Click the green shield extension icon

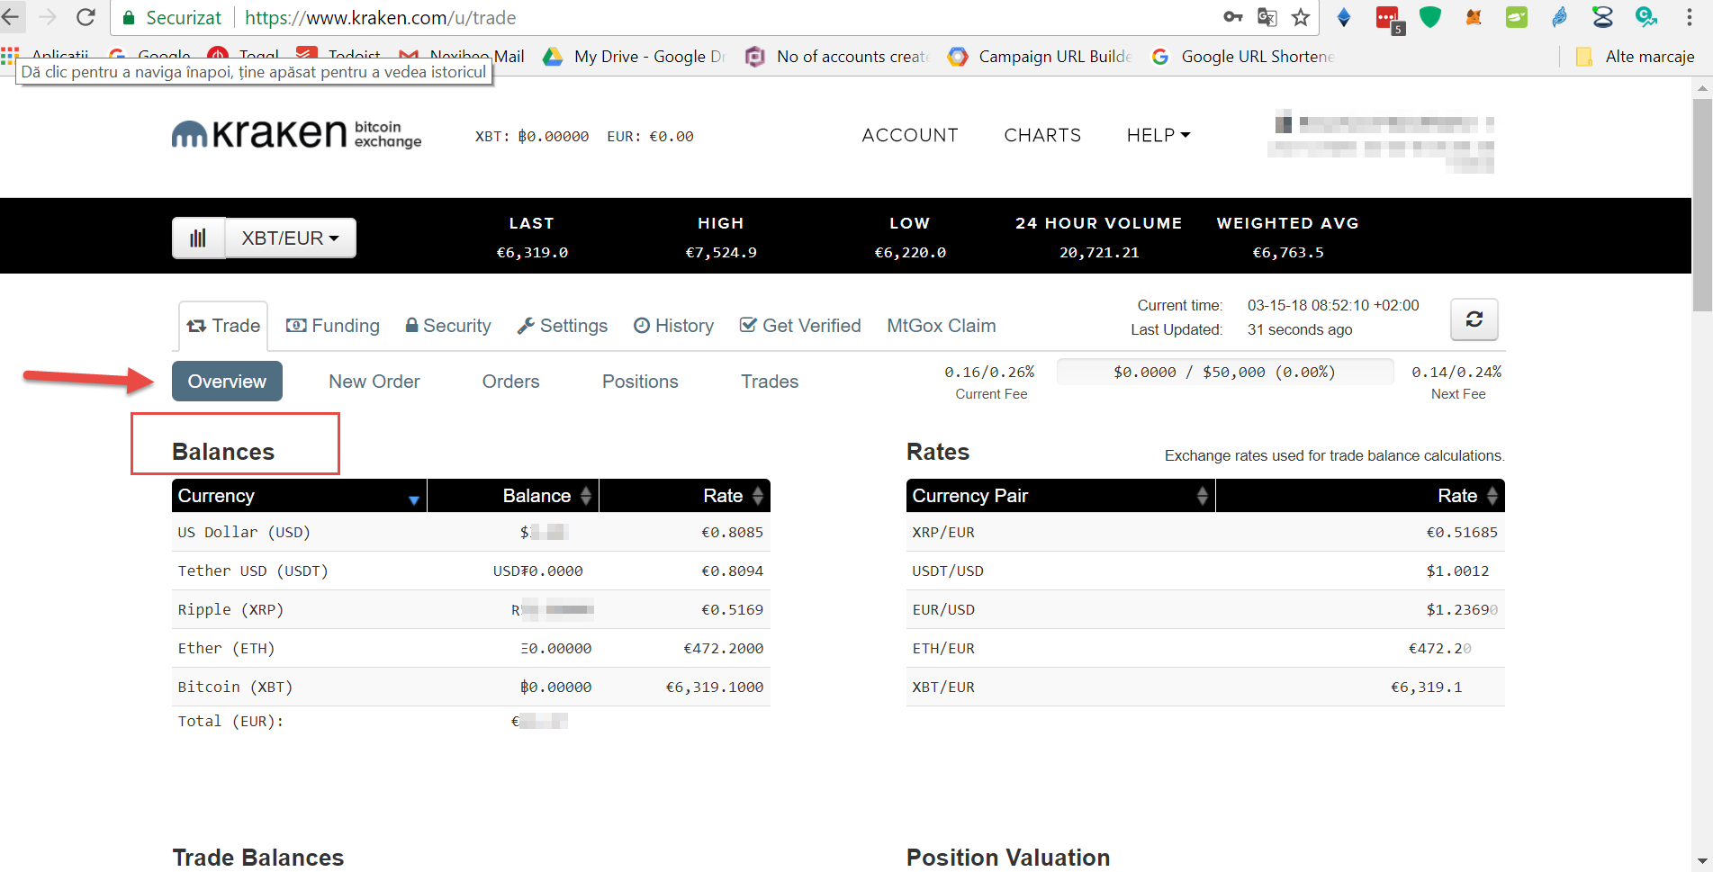coord(1430,17)
